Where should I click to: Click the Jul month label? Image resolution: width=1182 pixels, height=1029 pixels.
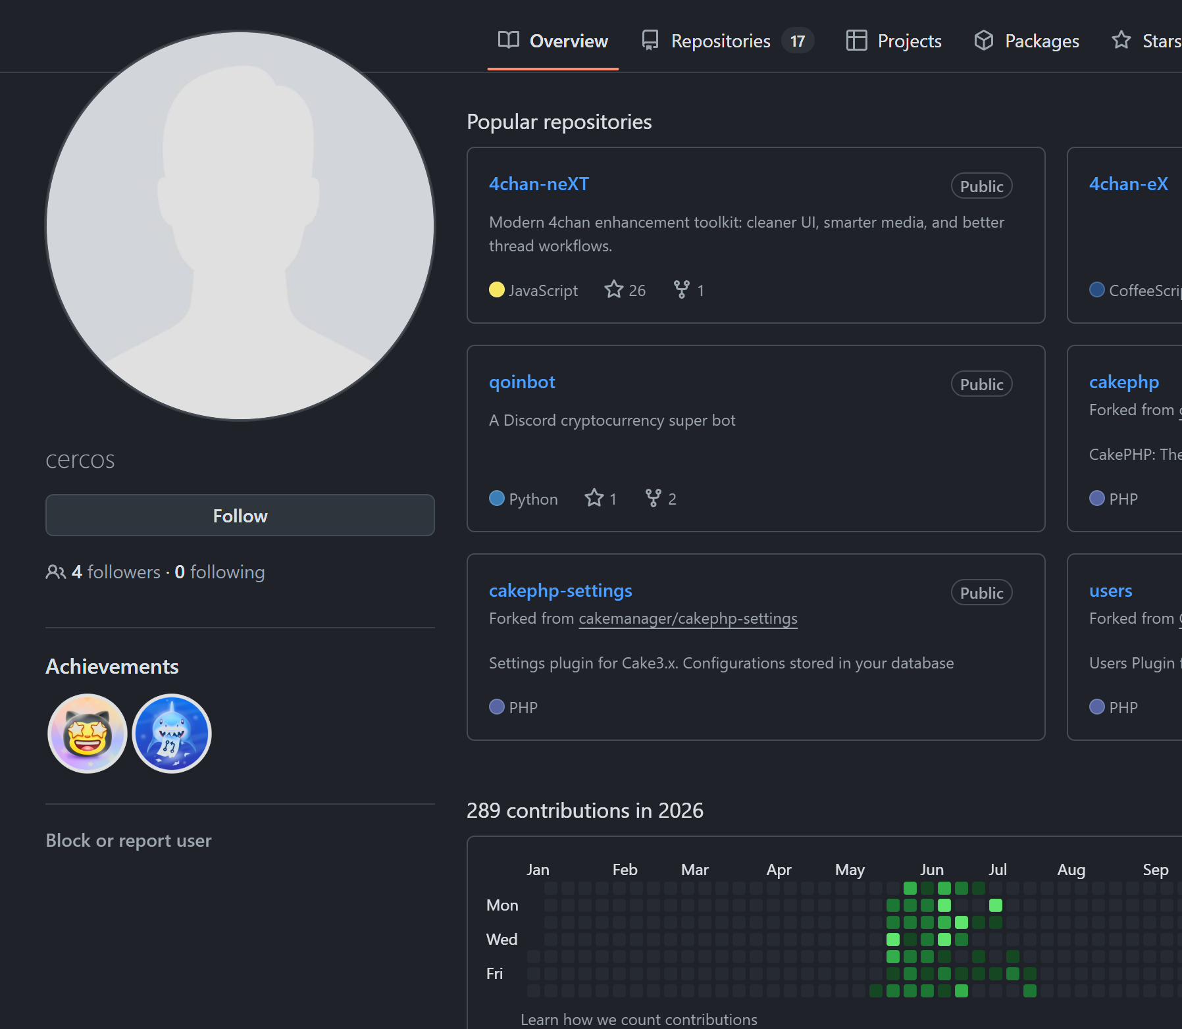click(998, 870)
